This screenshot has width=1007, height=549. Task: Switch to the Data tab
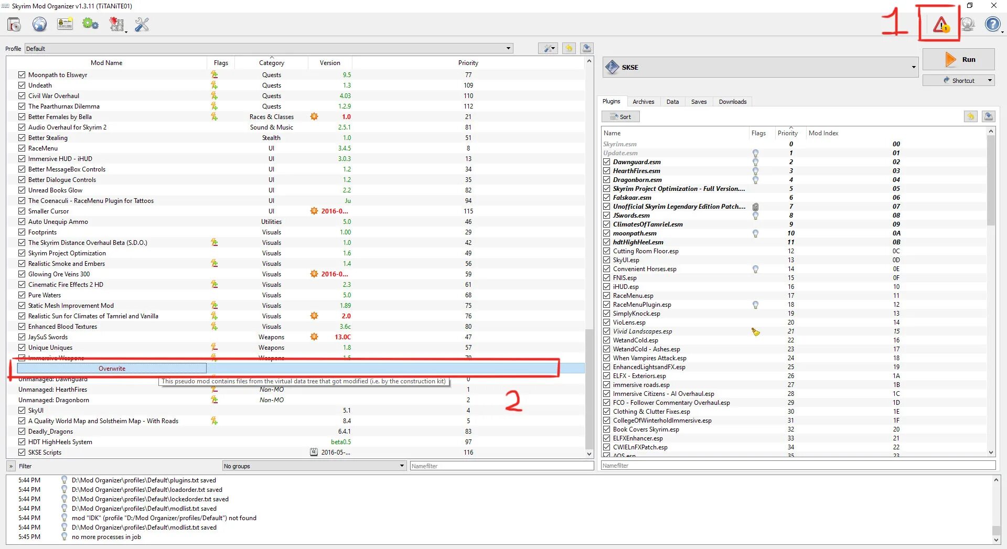(x=672, y=102)
